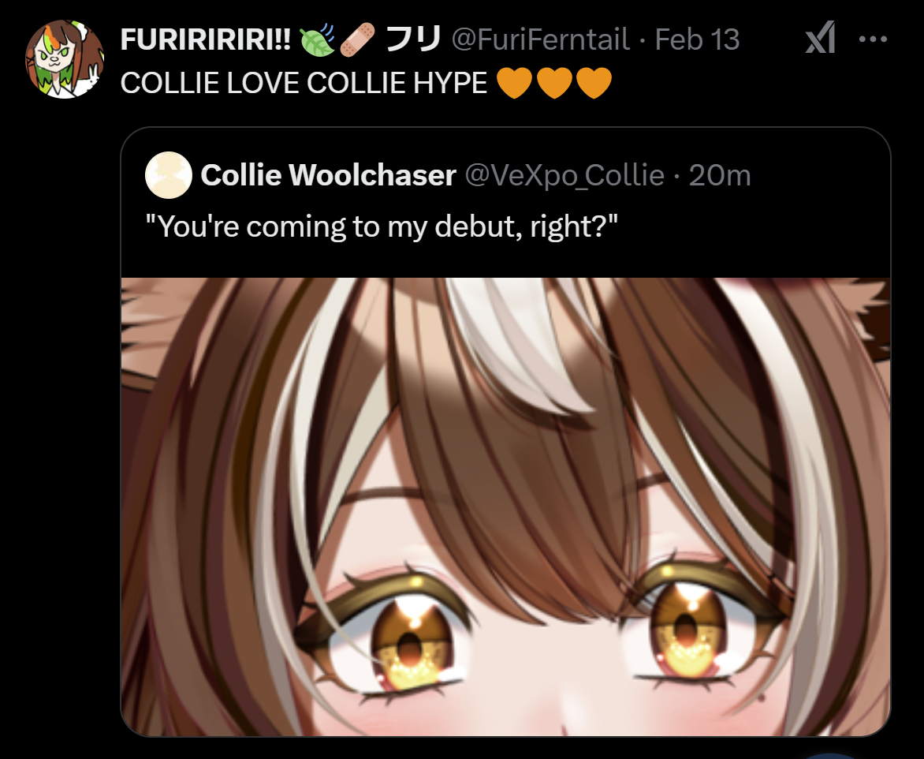Viewport: 924px width, 759px height.
Task: Click the first orange heart emoji
Action: pyautogui.click(x=515, y=83)
